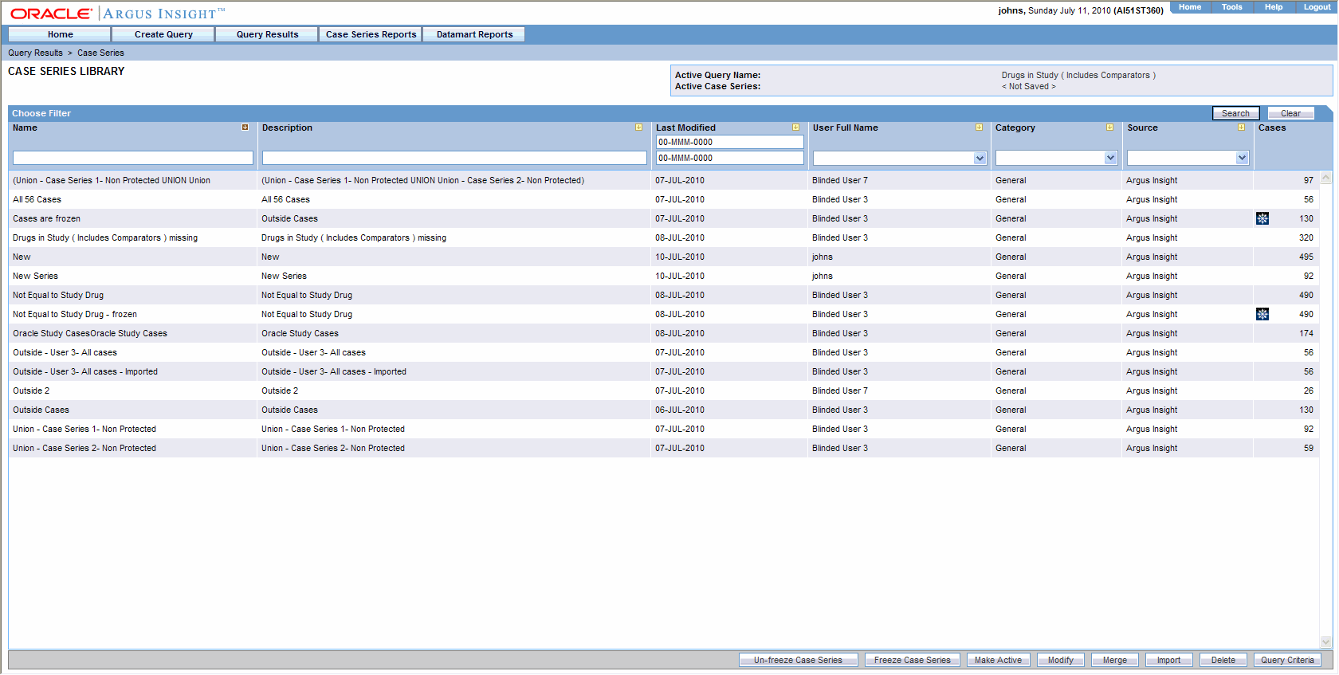1339x675 pixels.
Task: Open the Tools menu
Action: pyautogui.click(x=1232, y=7)
